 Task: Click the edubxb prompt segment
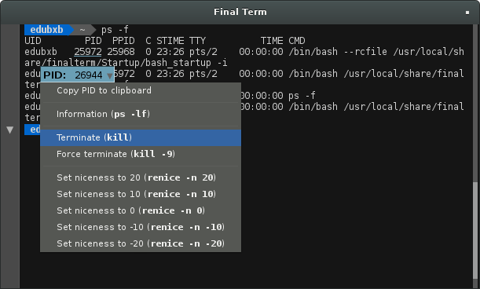point(47,30)
